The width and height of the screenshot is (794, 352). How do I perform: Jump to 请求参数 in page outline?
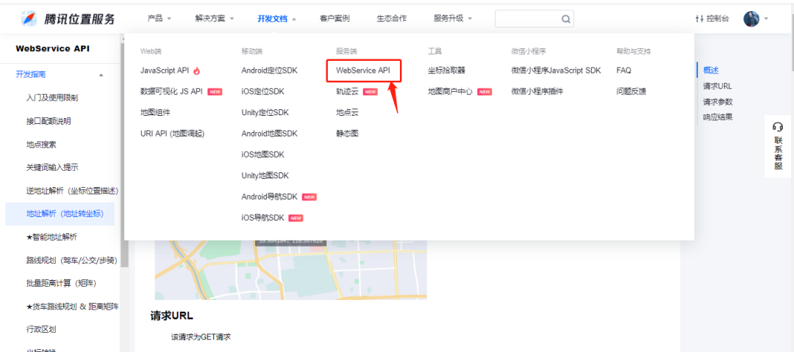pos(718,102)
